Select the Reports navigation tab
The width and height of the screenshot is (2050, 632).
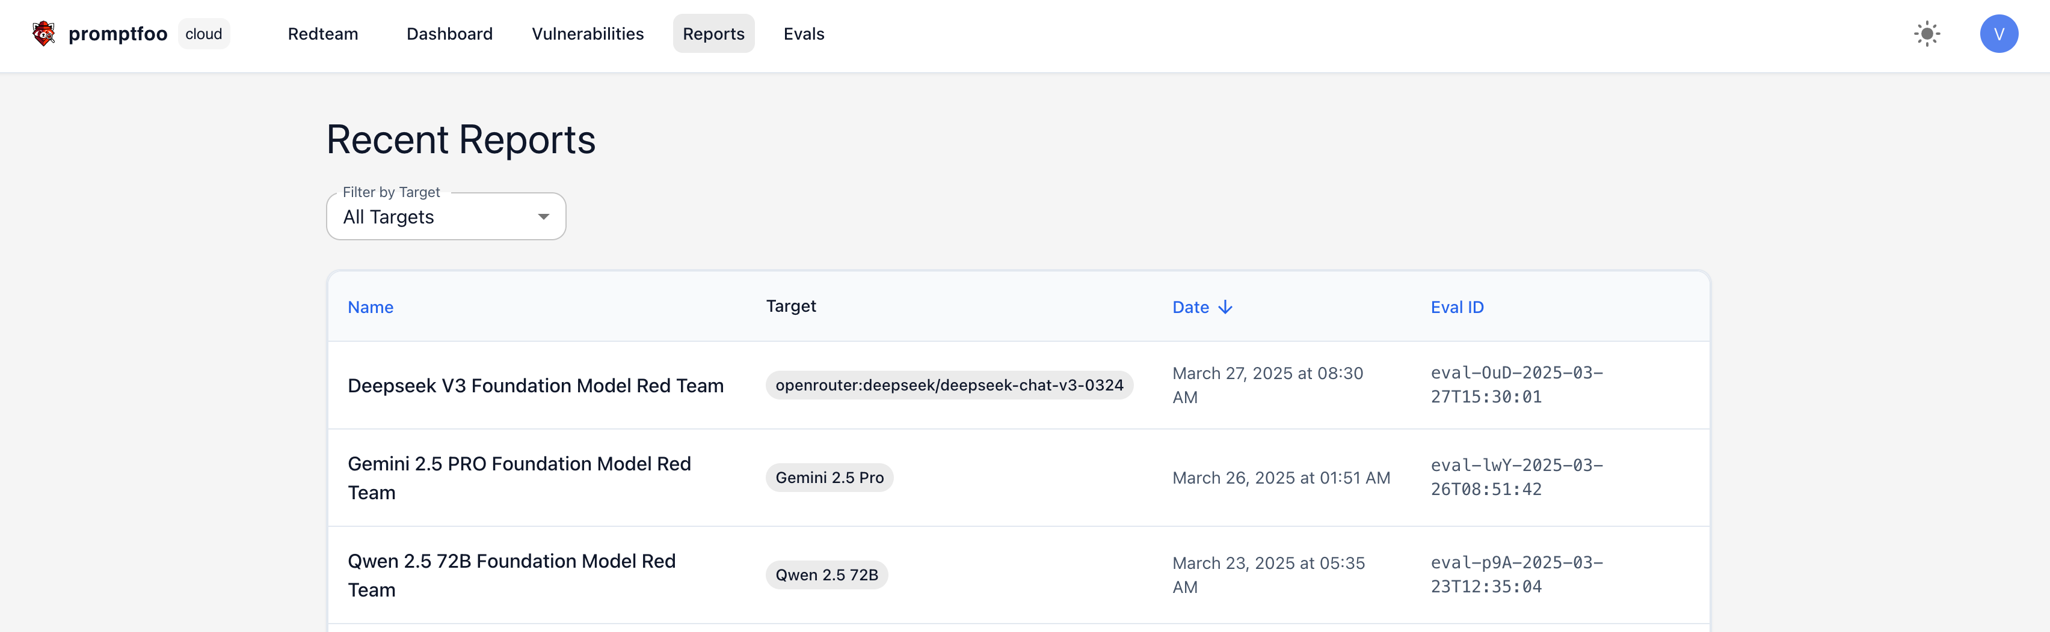(x=713, y=34)
